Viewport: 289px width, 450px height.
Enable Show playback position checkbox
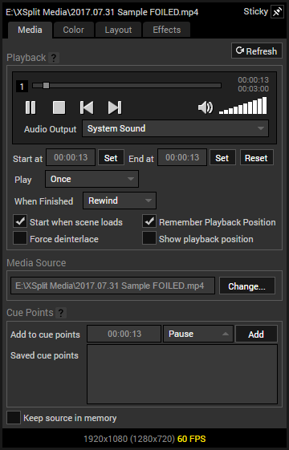tap(149, 238)
